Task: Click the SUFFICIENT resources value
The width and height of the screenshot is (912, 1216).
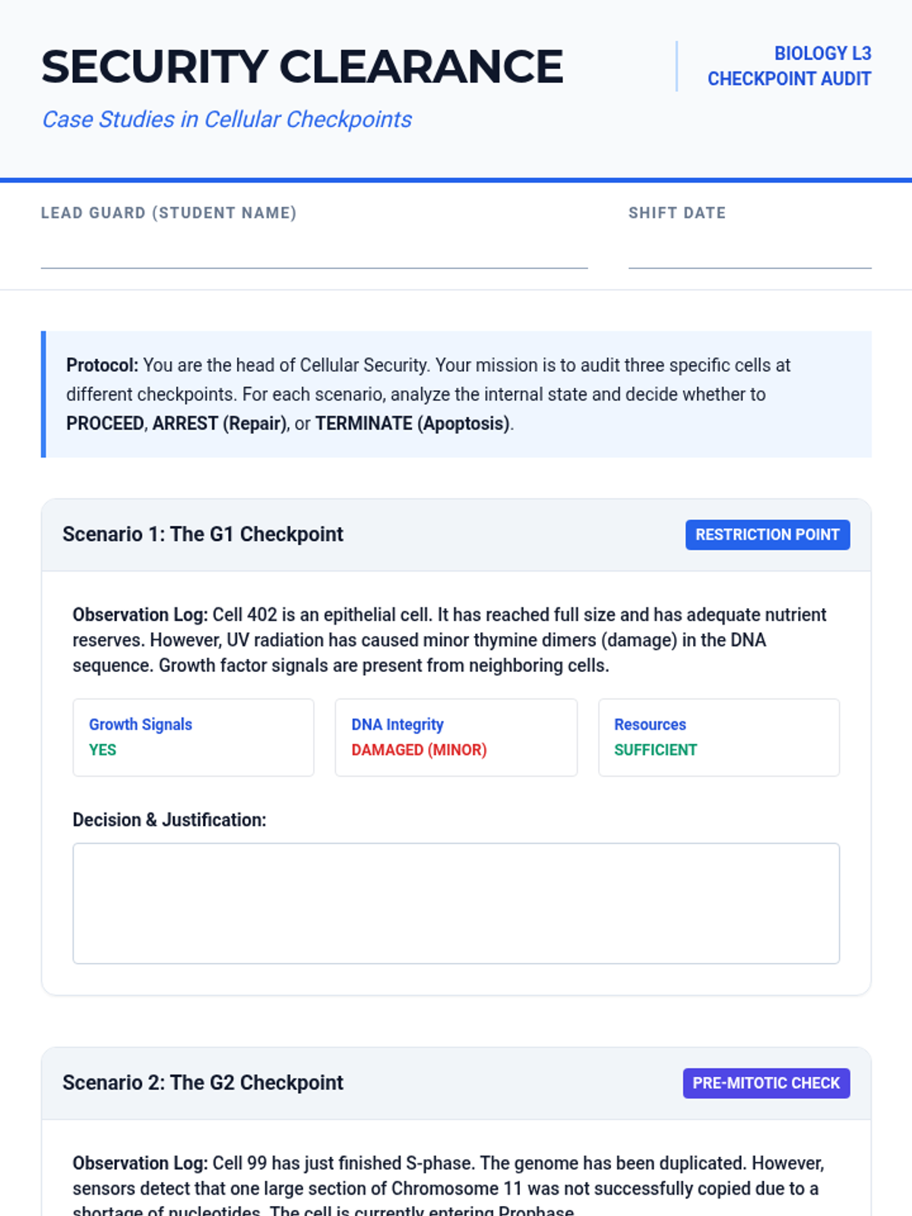Action: pos(655,750)
